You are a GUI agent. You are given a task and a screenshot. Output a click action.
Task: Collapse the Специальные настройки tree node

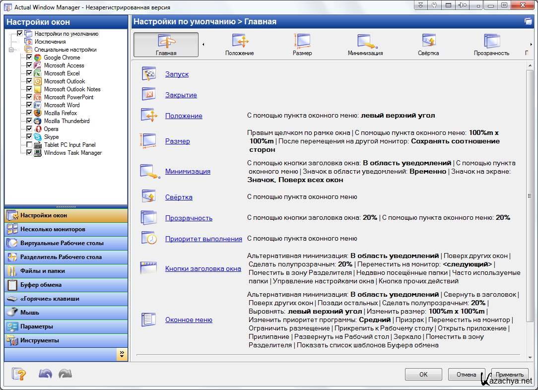[x=11, y=50]
